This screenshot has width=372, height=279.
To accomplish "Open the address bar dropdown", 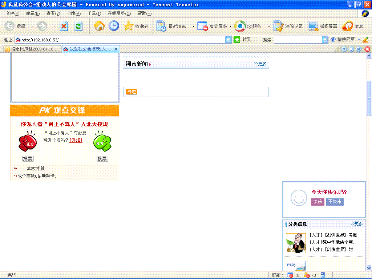I will click(x=228, y=39).
